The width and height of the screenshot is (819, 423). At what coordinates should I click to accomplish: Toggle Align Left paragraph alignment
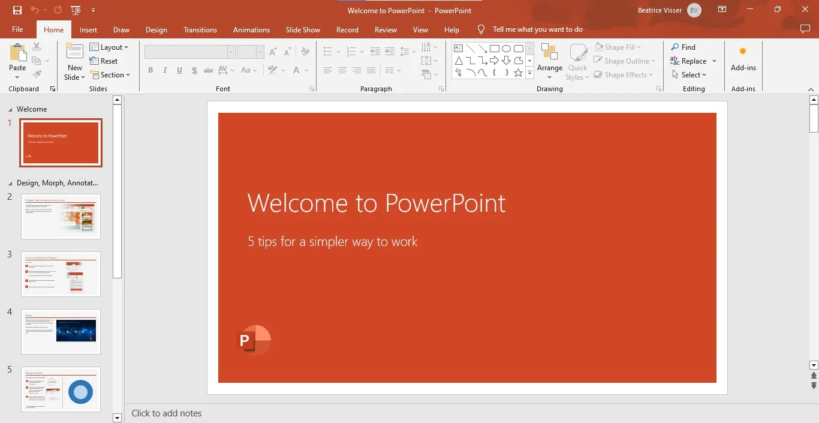pyautogui.click(x=327, y=70)
